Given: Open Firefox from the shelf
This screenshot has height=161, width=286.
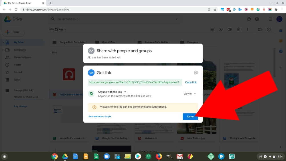Looking at the screenshot, I should [159, 156].
